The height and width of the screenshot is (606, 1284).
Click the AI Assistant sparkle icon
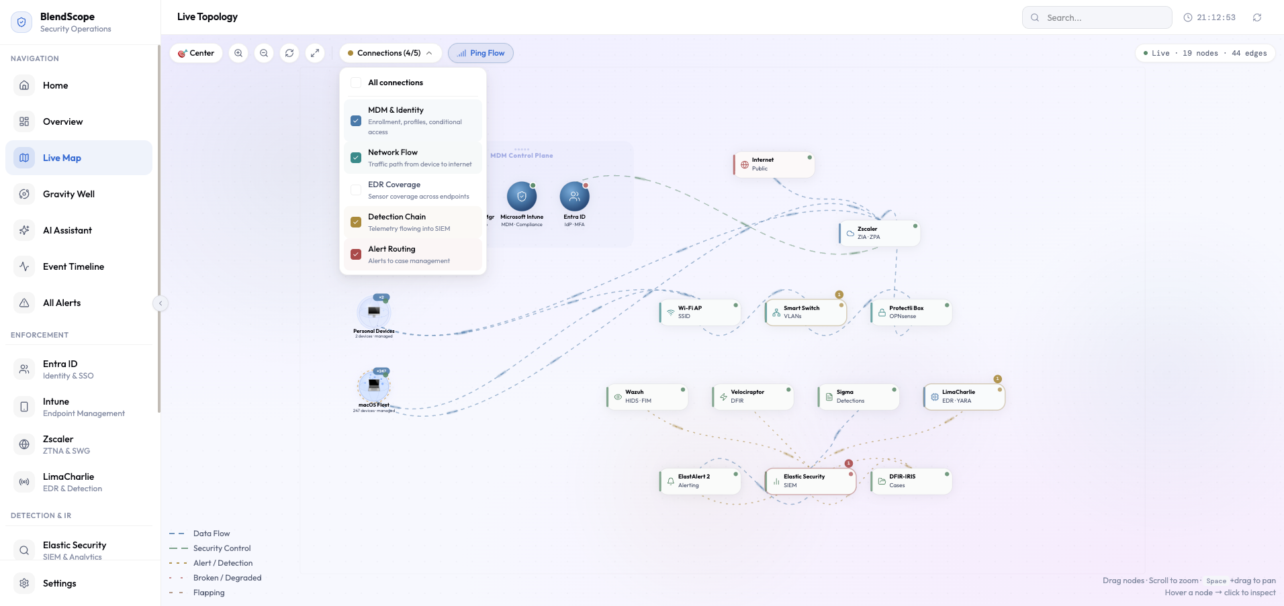tap(24, 230)
